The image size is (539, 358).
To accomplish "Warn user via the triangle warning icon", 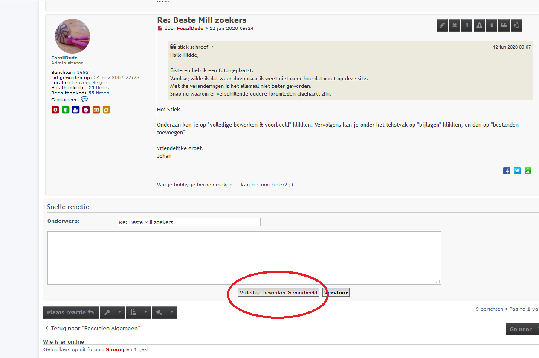I will (x=479, y=26).
